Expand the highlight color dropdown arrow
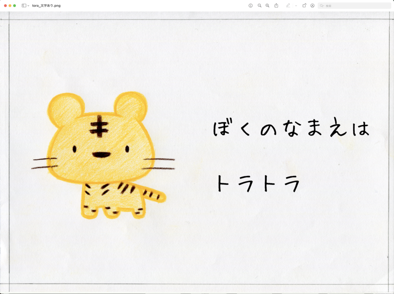This screenshot has width=394, height=294. (295, 6)
